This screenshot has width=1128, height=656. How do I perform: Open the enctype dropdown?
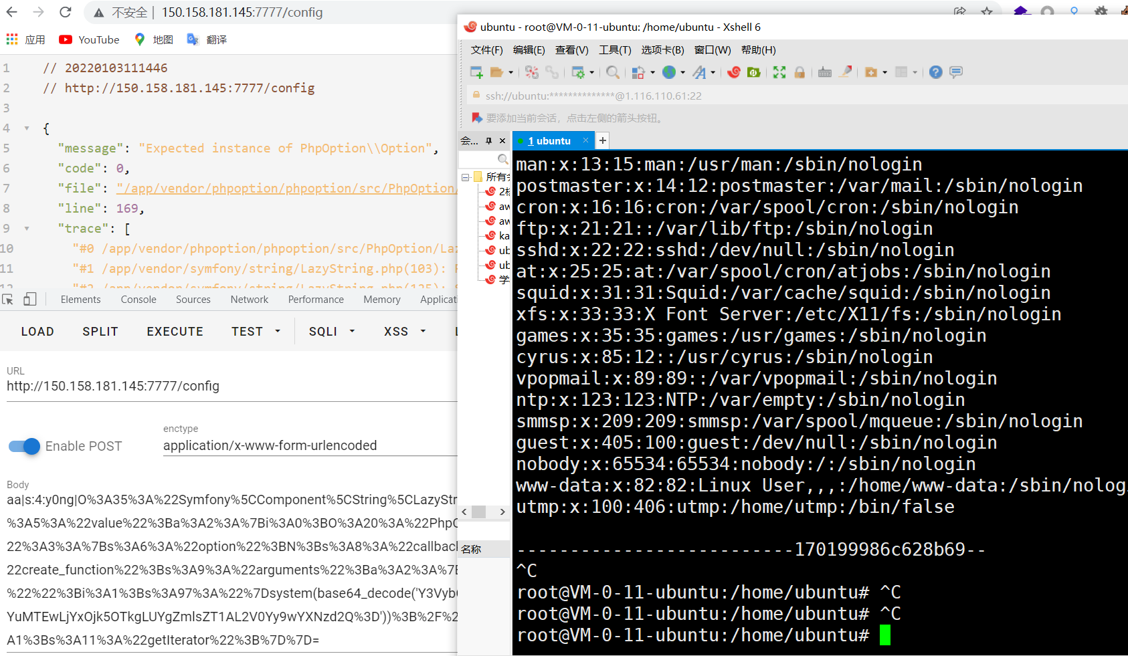[x=310, y=445]
